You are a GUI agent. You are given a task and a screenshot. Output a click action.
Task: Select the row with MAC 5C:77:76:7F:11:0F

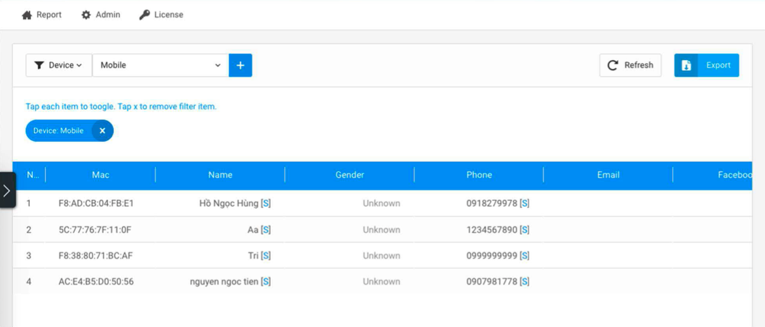[382, 230]
